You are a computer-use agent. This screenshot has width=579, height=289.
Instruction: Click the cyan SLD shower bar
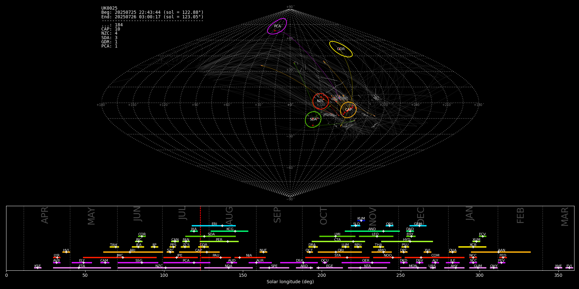click(355, 226)
